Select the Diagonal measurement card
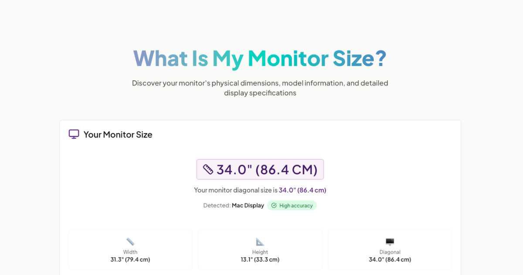The height and width of the screenshot is (275, 523). (389, 250)
